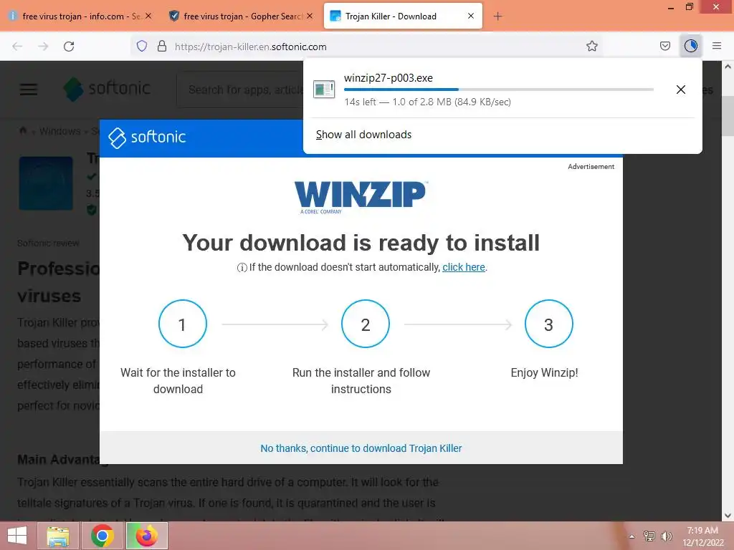Click step 1 circle
The height and width of the screenshot is (550, 734).
click(183, 324)
